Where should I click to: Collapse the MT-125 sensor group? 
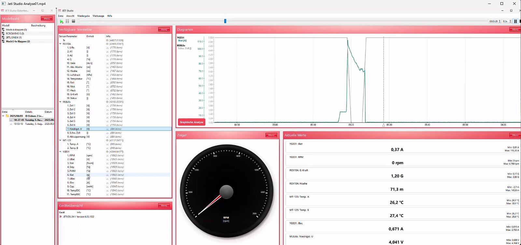60,140
